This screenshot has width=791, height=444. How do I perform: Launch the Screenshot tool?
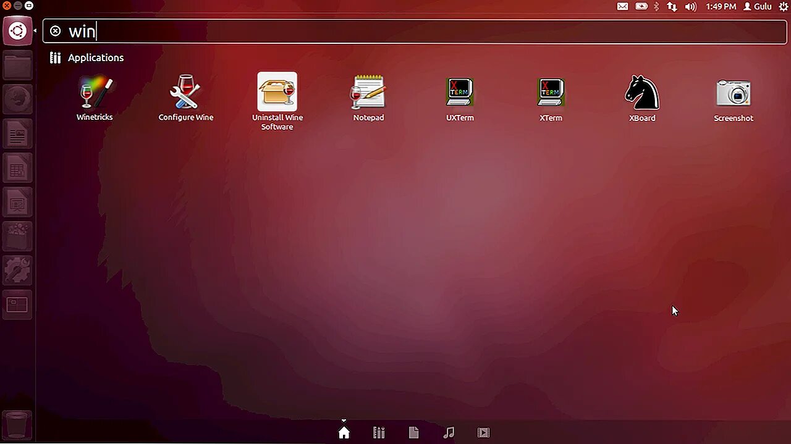point(734,100)
